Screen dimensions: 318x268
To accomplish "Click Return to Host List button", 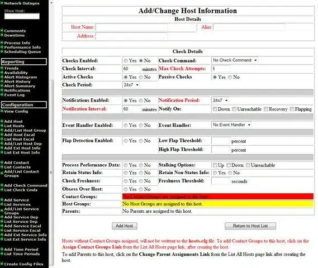I will tap(250, 226).
